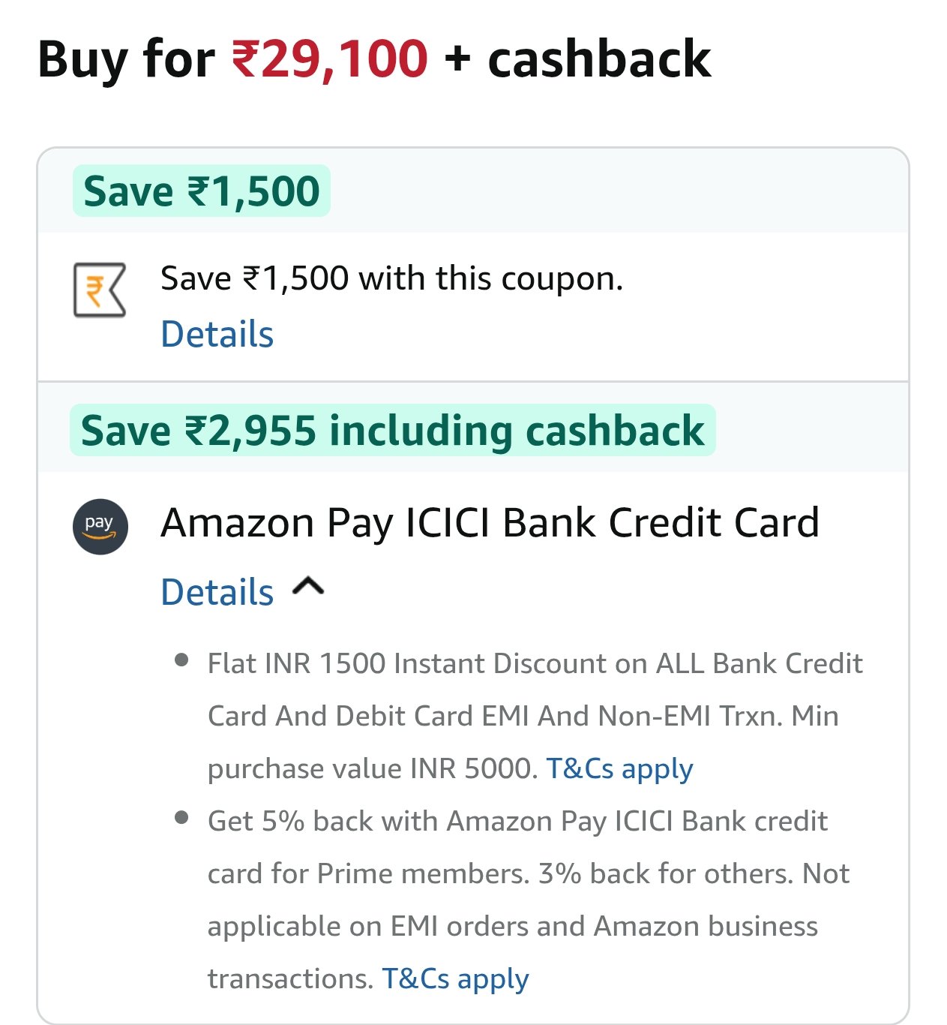Image resolution: width=947 pixels, height=1025 pixels.
Task: Click the 'Save ₹1,500 with this coupon' text
Action: pos(391,278)
